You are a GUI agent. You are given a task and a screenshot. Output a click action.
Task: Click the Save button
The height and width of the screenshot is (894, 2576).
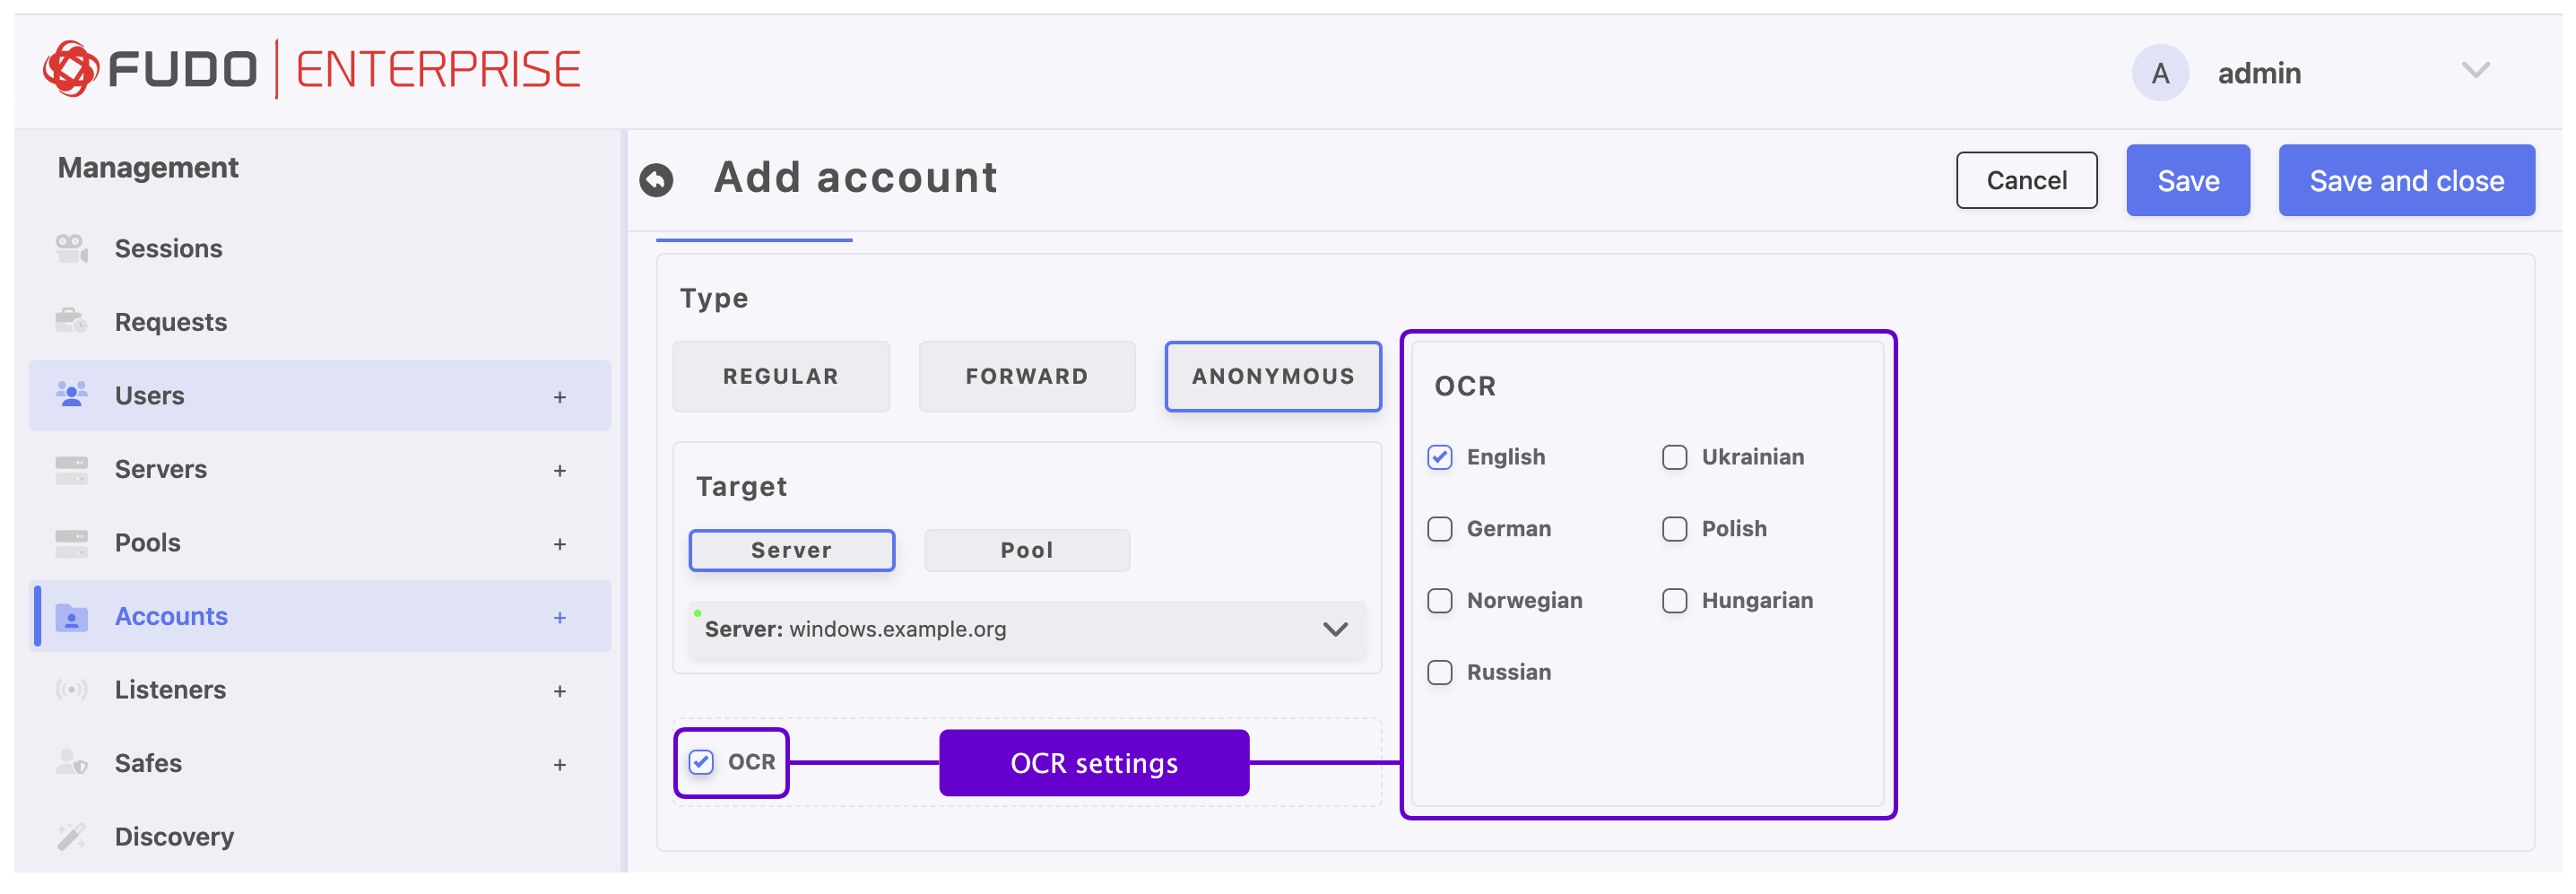coord(2188,180)
